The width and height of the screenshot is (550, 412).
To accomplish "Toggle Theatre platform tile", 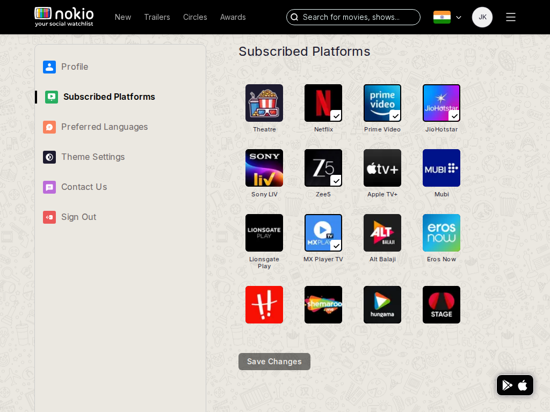I will click(264, 103).
